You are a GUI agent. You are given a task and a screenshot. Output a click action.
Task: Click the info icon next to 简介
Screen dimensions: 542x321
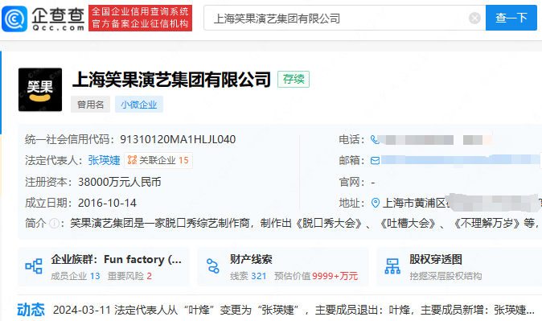pos(54,223)
